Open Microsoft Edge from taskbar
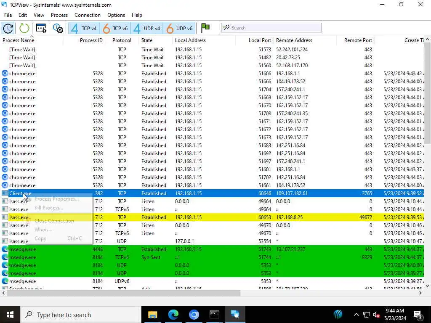431x323 pixels. point(173,315)
